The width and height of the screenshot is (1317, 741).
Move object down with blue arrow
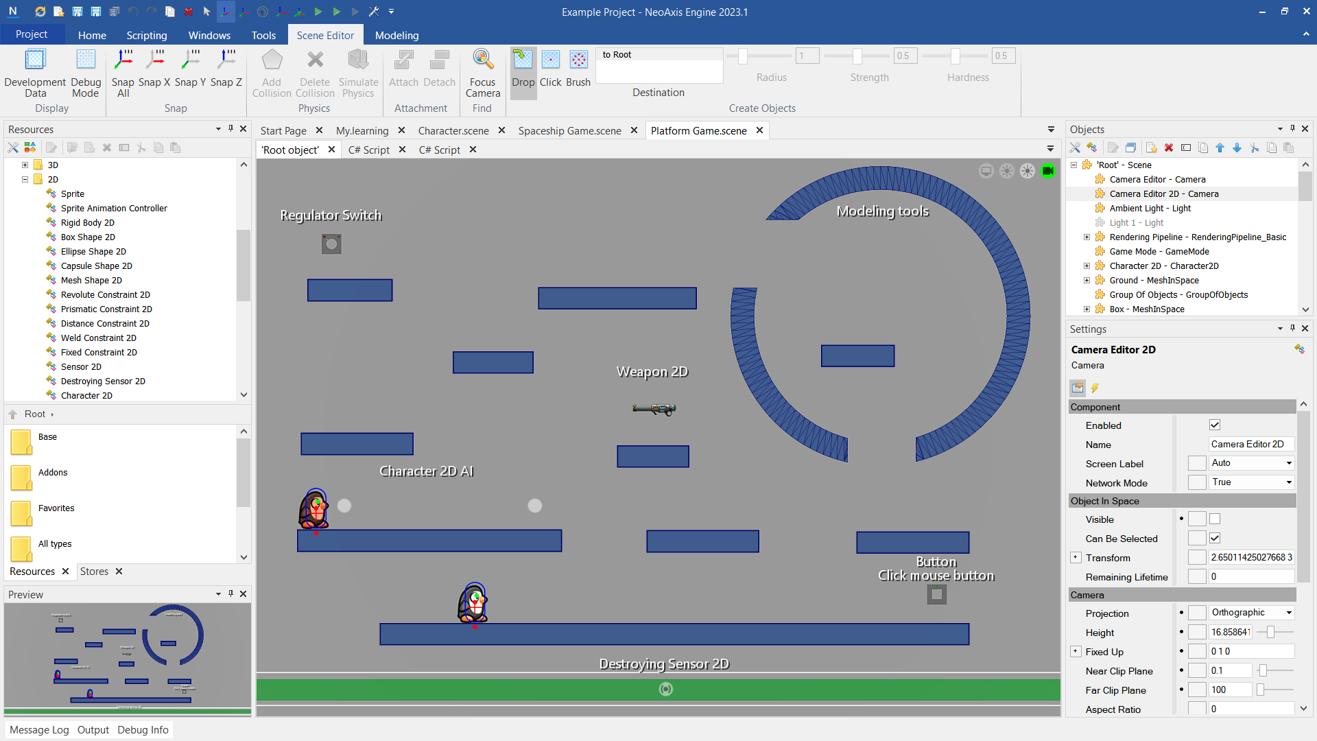click(x=1237, y=148)
